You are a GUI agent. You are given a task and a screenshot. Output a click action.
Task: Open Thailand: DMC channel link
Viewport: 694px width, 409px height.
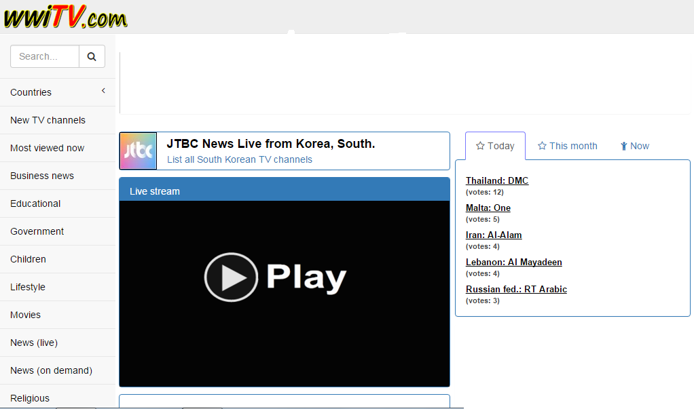(497, 181)
